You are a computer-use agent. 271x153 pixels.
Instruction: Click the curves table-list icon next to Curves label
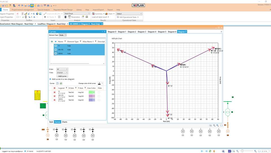[57, 83]
